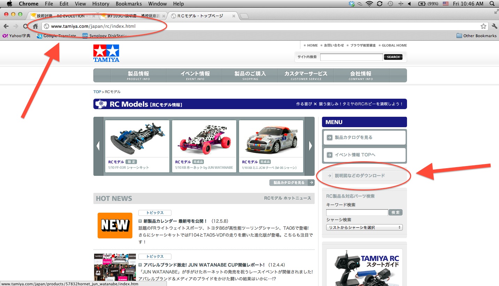Bookmark page with the star icon
This screenshot has height=286, width=499.
pos(483,26)
